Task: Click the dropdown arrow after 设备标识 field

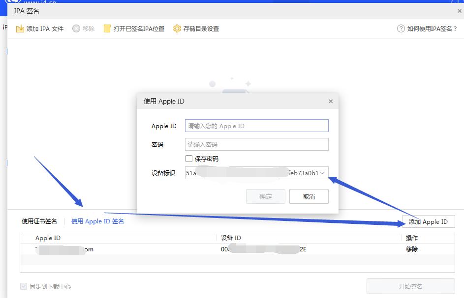Action: 323,173
